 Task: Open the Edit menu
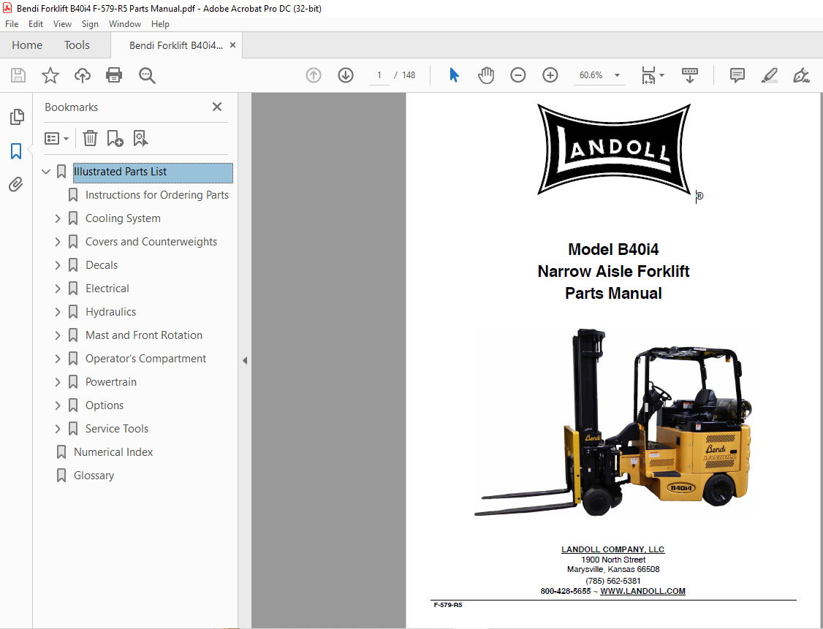pyautogui.click(x=36, y=24)
